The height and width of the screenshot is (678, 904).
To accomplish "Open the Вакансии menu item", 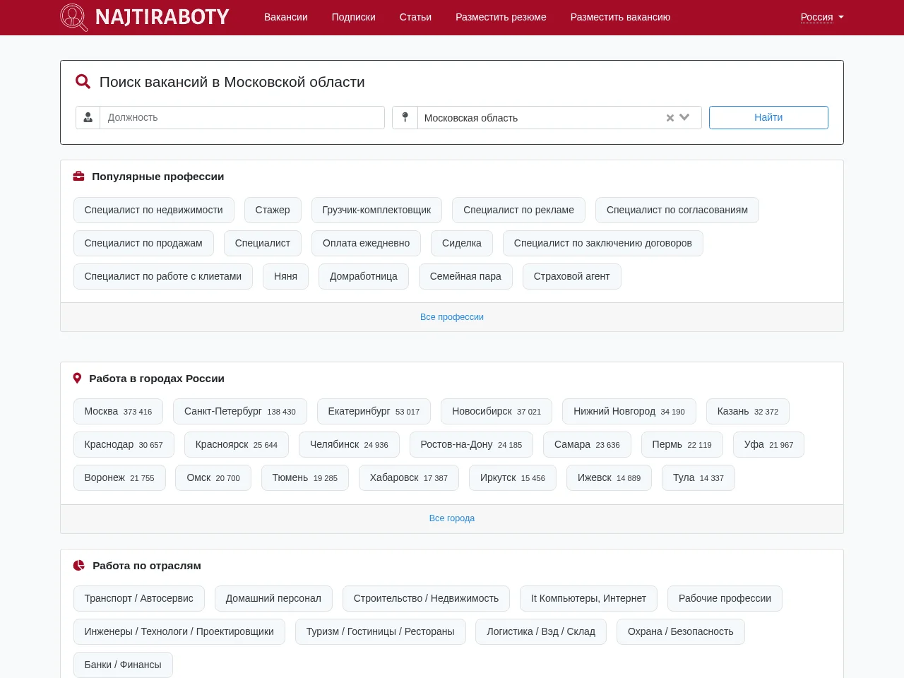I will coord(286,17).
